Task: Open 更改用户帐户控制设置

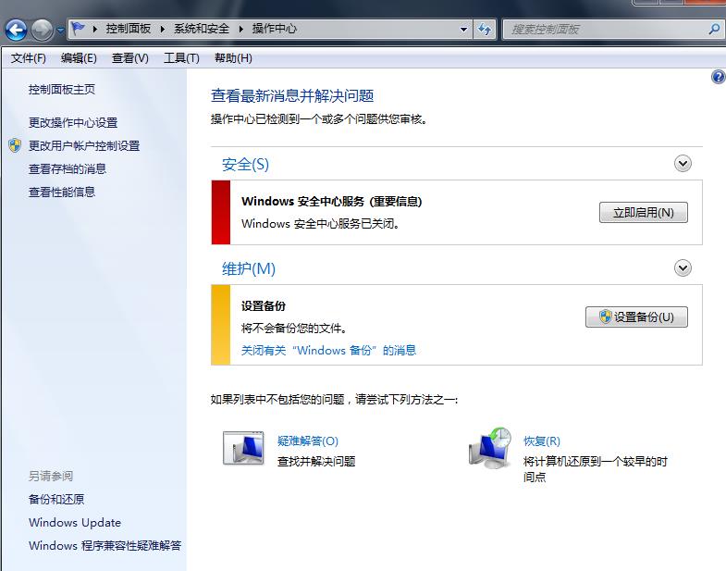Action: coord(84,145)
